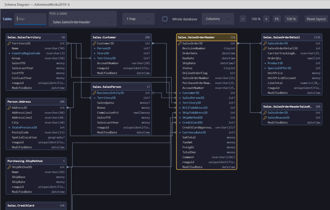Click the foreign key arrow next to SalesPersonID
This screenshot has height=210, width=330.
(180, 98)
